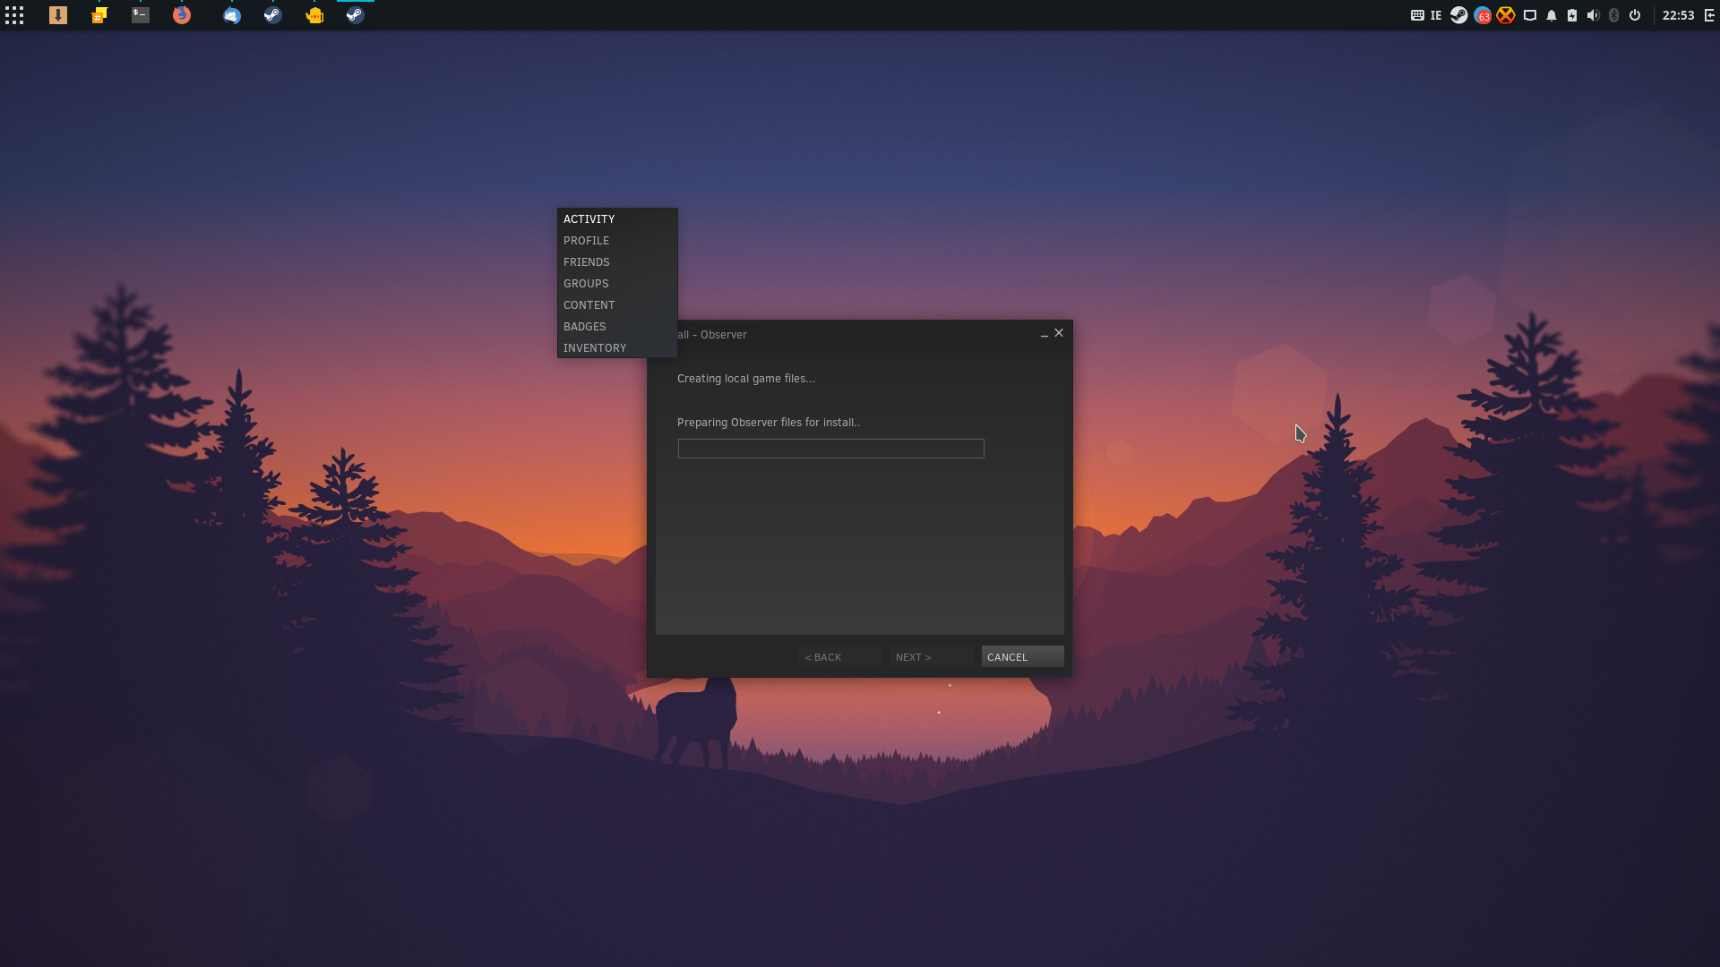Image resolution: width=1720 pixels, height=967 pixels.
Task: Select GROUPS menu entry
Action: click(x=617, y=284)
